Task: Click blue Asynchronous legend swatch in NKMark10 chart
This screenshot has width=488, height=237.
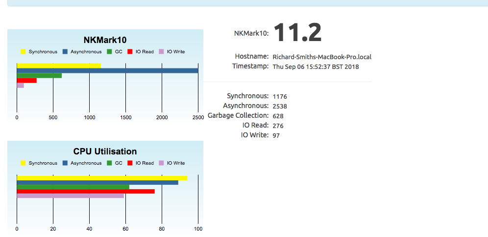Action: (x=65, y=52)
